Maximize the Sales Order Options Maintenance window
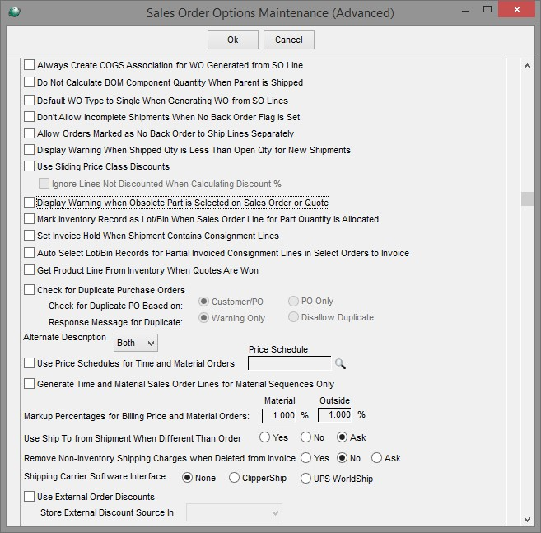This screenshot has height=533, width=541. click(487, 10)
